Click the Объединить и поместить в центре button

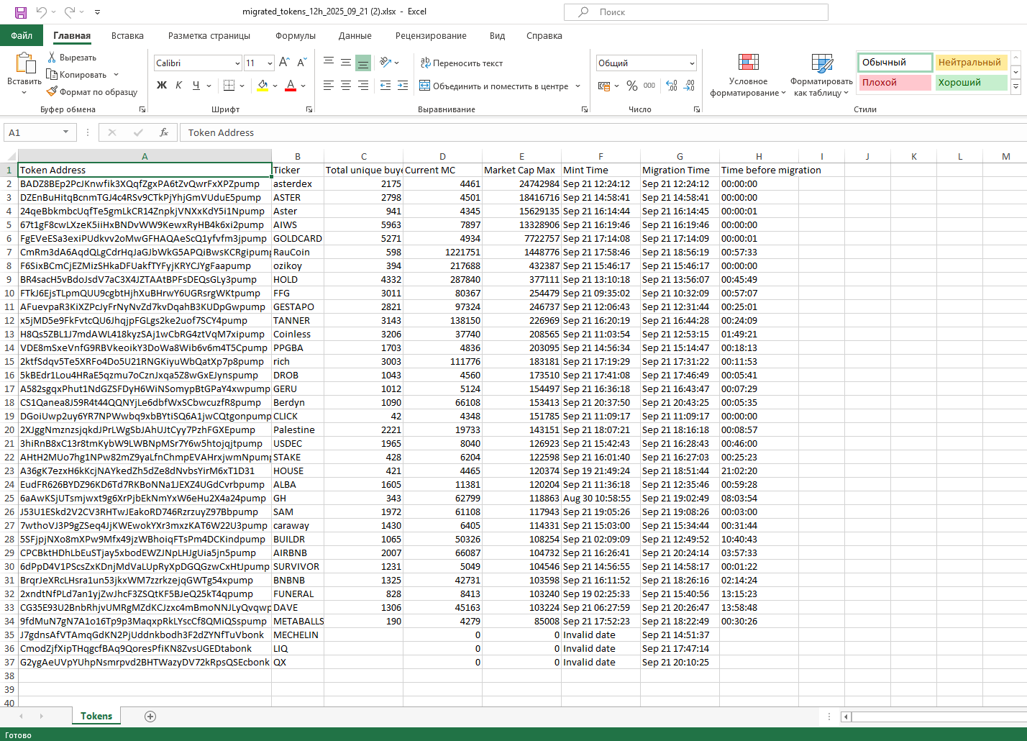493,86
